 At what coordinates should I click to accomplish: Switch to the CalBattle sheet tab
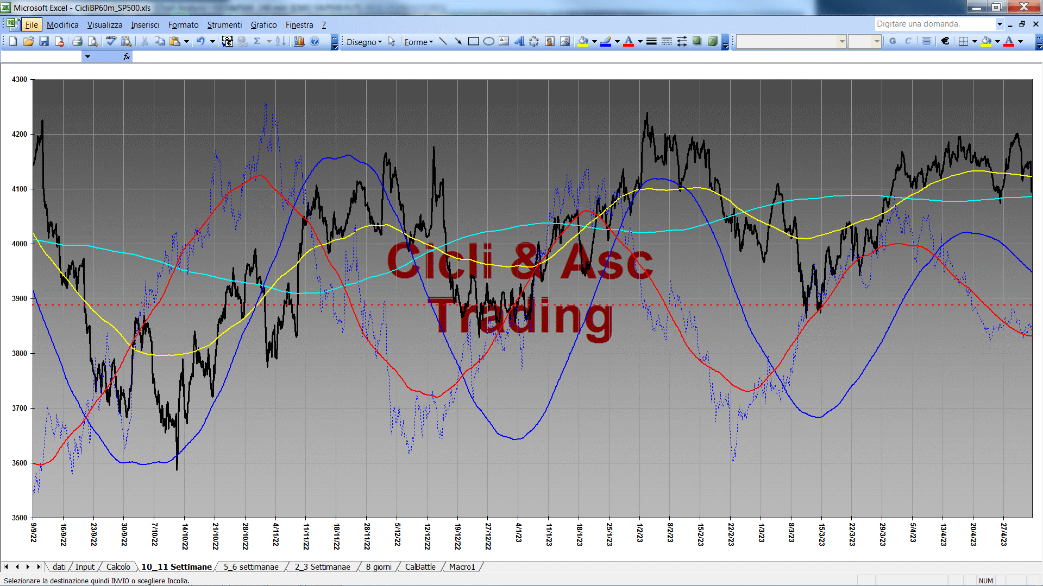[x=420, y=566]
